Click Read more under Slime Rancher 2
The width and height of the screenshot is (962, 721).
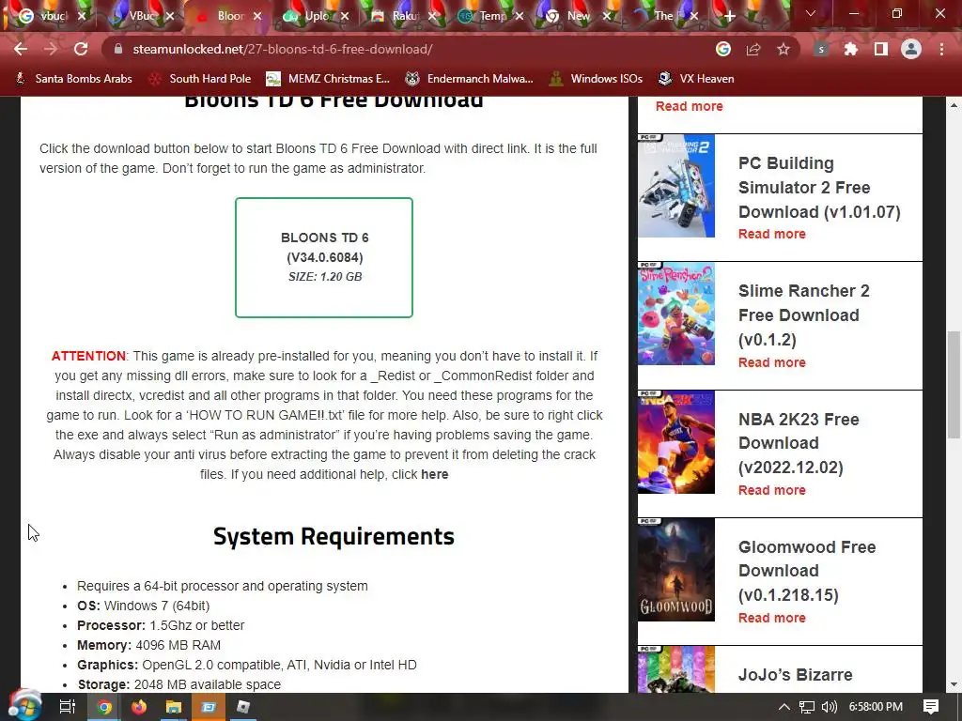pos(772,362)
